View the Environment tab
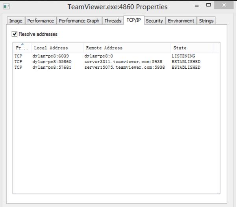Screen dimensions: 237x207 pyautogui.click(x=181, y=21)
